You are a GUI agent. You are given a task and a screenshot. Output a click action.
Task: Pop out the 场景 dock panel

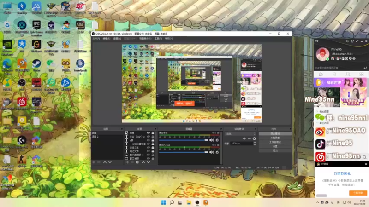pos(122,129)
